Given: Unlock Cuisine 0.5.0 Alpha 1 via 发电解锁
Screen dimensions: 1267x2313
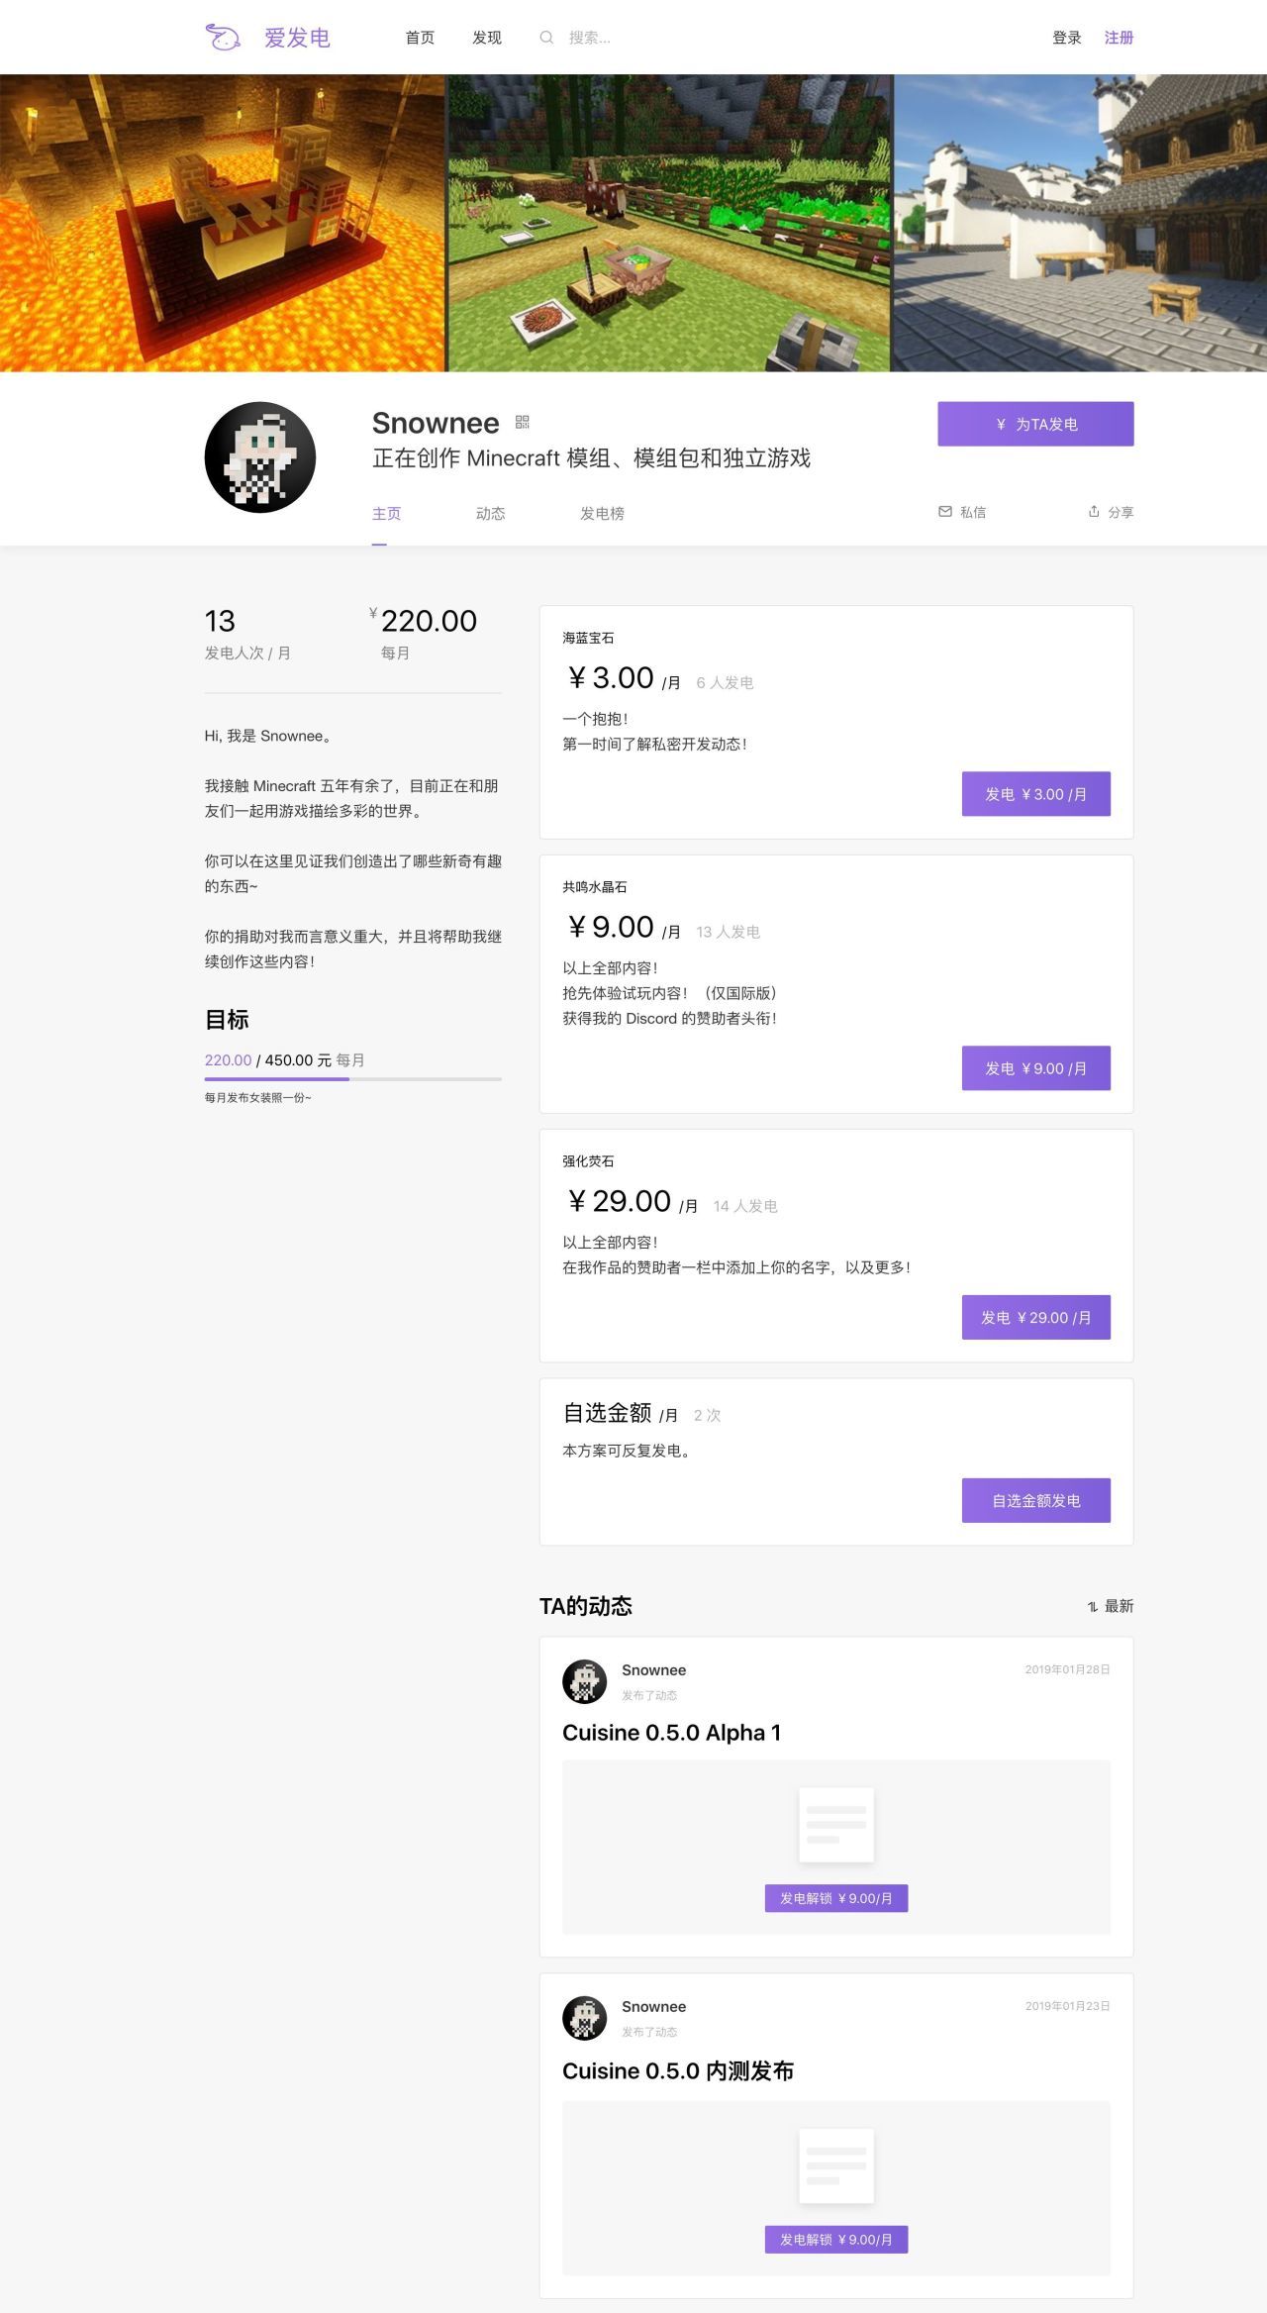Looking at the screenshot, I should click(836, 1898).
